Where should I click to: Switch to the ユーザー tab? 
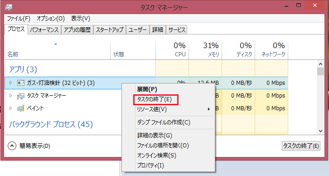point(138,30)
